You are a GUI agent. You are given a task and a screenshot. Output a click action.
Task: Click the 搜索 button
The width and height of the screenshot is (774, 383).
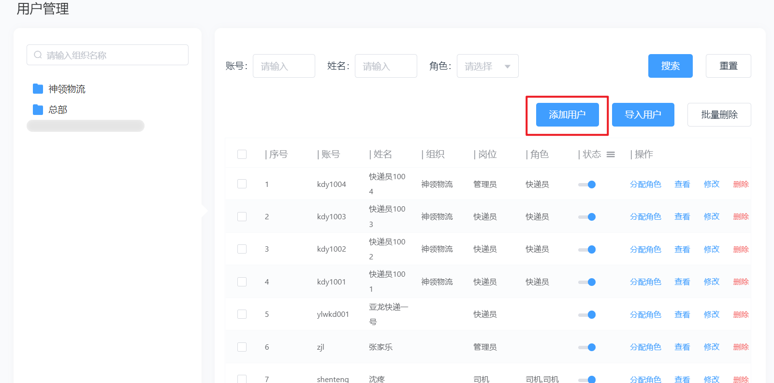[670, 66]
